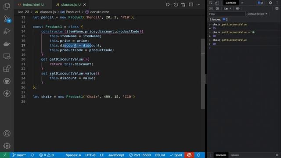Click the first chair.getDiscountValue console entry
The width and height of the screenshot is (281, 158).
230,25
